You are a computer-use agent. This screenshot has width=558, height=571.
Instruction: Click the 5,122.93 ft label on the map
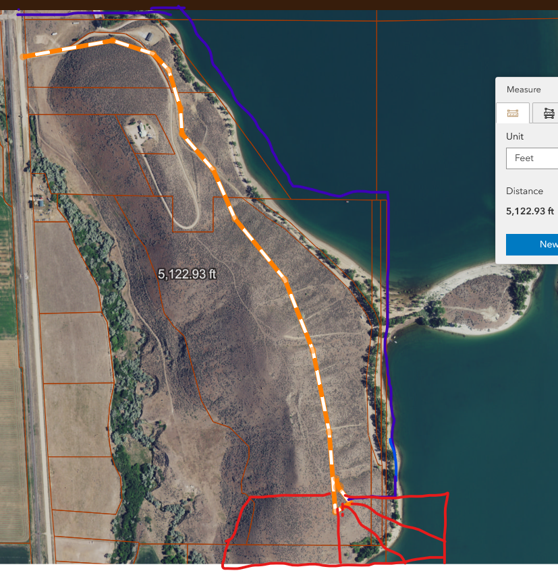click(x=187, y=274)
